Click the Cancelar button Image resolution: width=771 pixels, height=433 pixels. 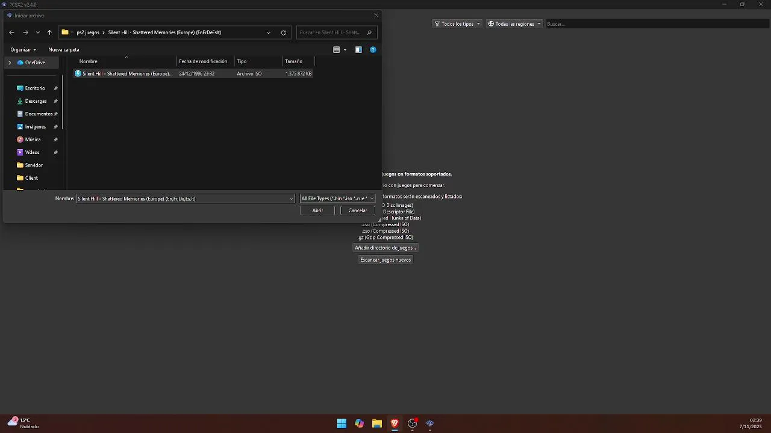coord(358,210)
